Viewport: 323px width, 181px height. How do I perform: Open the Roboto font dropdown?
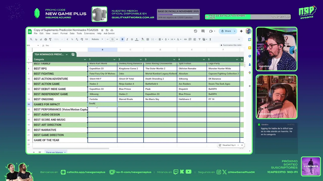pos(97,39)
